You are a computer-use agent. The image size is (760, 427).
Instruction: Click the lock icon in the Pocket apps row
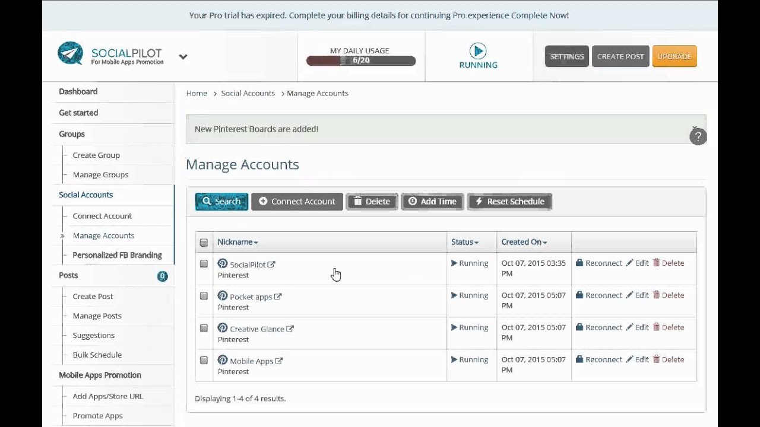pyautogui.click(x=579, y=295)
